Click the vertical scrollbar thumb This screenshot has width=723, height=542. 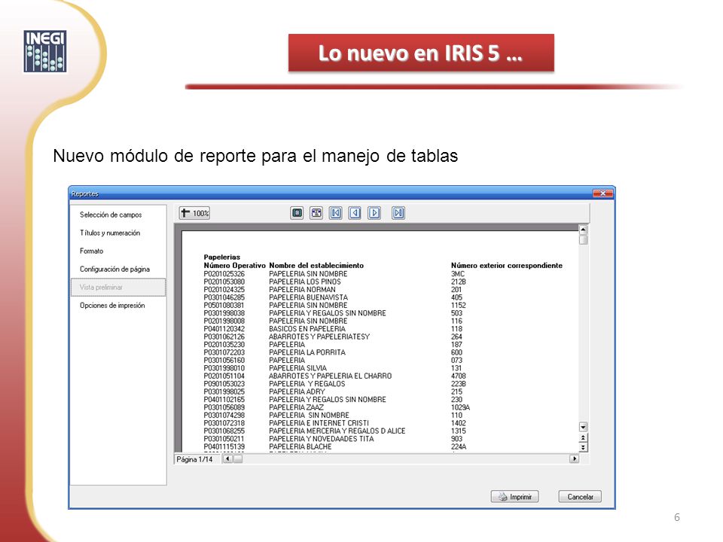click(x=583, y=240)
